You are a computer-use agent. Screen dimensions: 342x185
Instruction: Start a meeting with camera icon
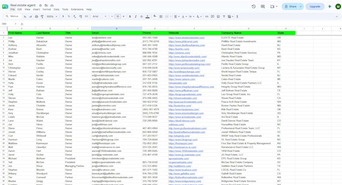click(x=272, y=7)
